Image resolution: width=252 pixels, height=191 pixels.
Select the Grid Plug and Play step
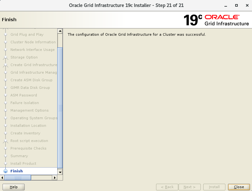(27, 34)
